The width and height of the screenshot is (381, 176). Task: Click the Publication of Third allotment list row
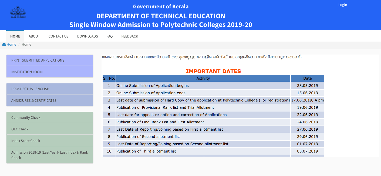203,151
